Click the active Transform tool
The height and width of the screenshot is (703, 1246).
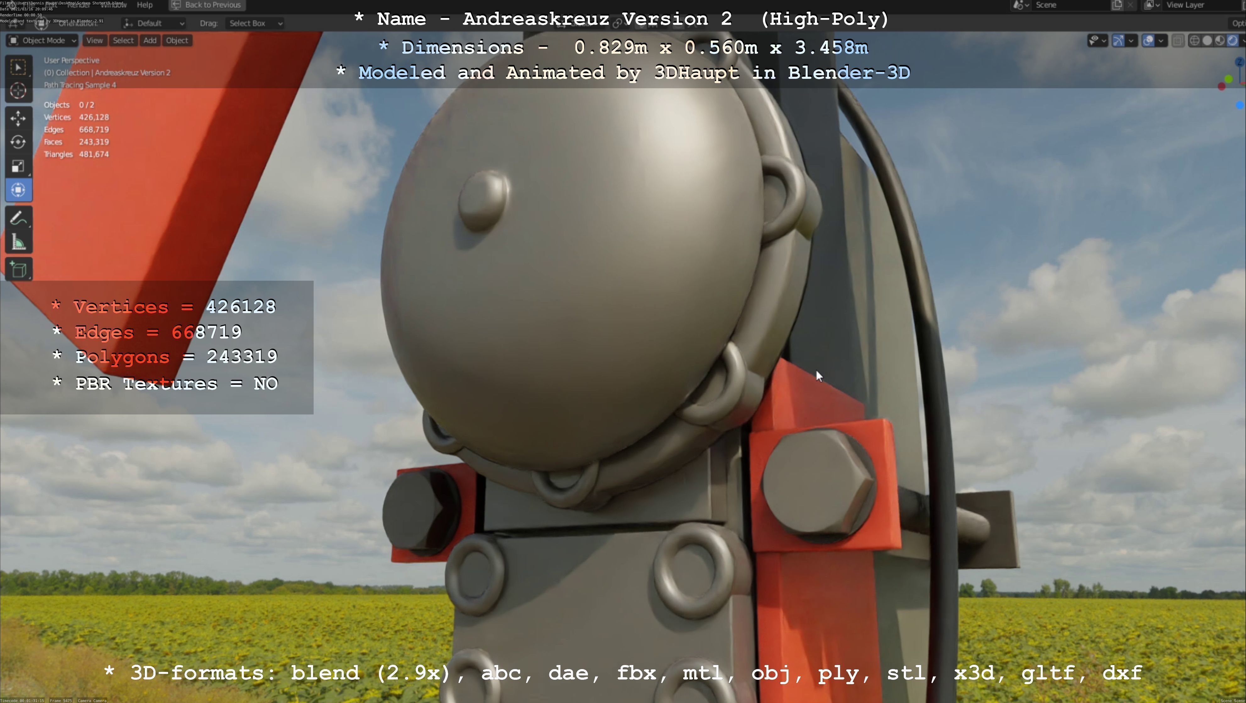pyautogui.click(x=18, y=190)
